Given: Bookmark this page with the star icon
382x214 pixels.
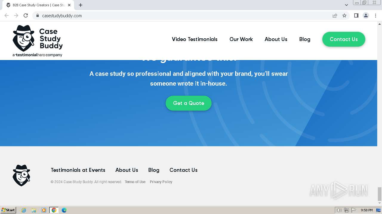Looking at the screenshot, I should pos(344,15).
